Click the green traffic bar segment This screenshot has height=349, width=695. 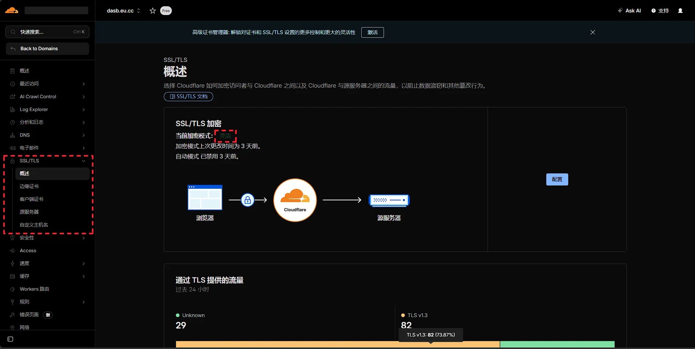tap(557, 345)
